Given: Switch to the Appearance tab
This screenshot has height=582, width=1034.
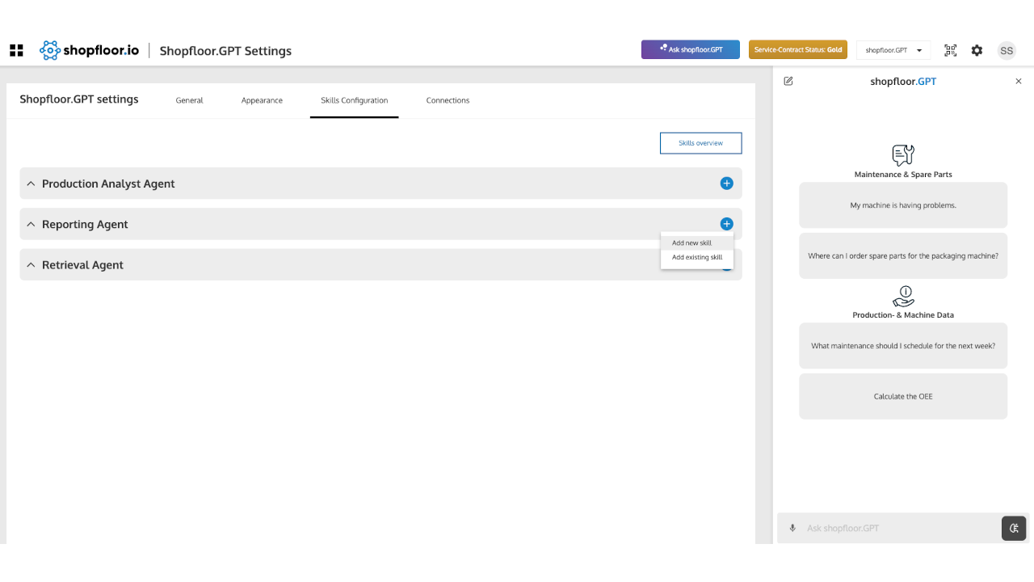Looking at the screenshot, I should tap(262, 100).
